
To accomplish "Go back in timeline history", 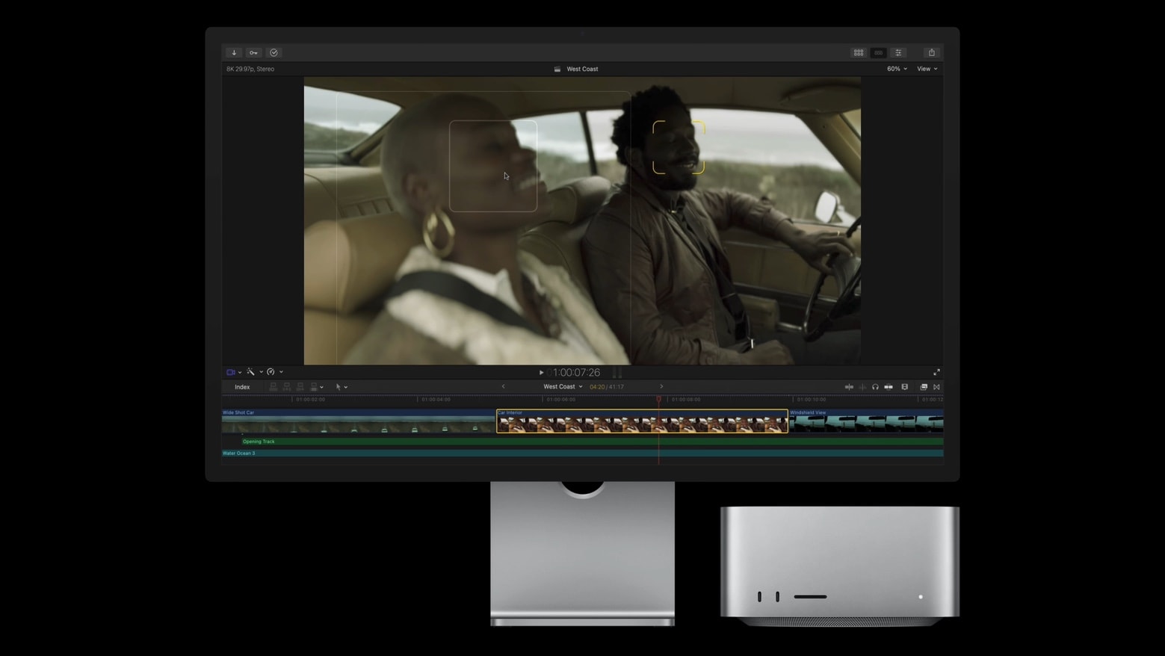I will (x=504, y=387).
